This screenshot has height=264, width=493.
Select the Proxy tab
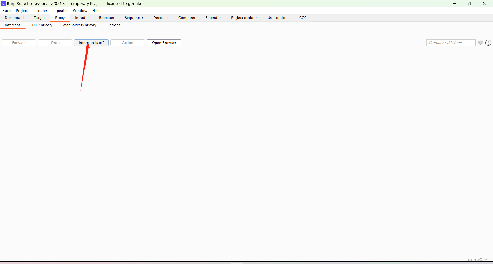[60, 18]
